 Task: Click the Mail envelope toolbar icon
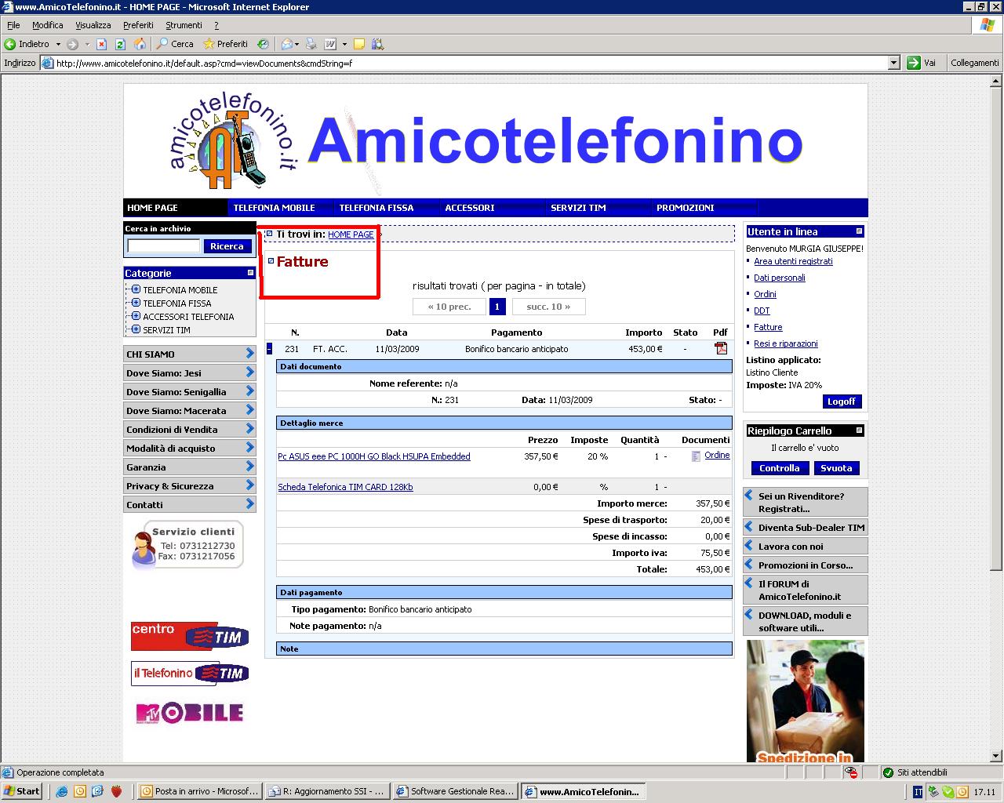287,44
